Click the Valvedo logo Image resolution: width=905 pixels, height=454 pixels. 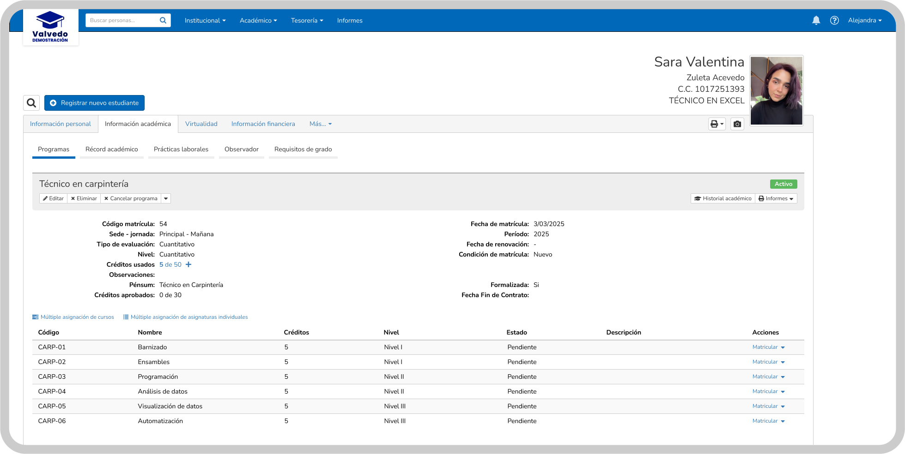point(50,27)
